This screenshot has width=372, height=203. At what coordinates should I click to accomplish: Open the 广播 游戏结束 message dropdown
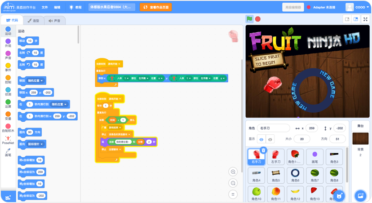tap(115, 128)
